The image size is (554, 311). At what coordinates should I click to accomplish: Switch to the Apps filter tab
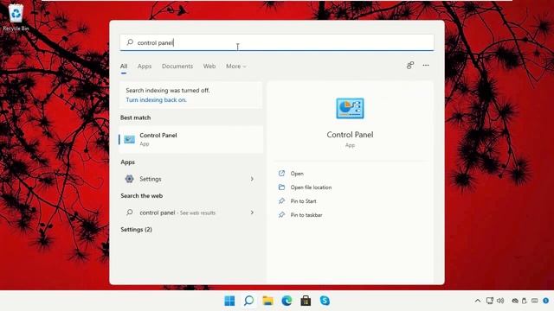[x=145, y=66]
